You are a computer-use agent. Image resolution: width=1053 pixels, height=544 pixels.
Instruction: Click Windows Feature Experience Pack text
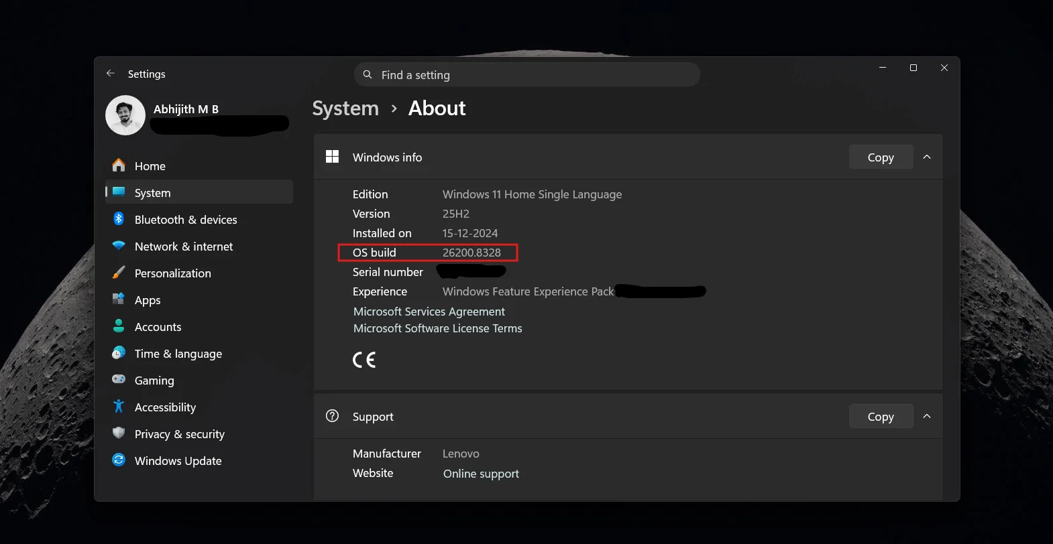[x=528, y=291]
